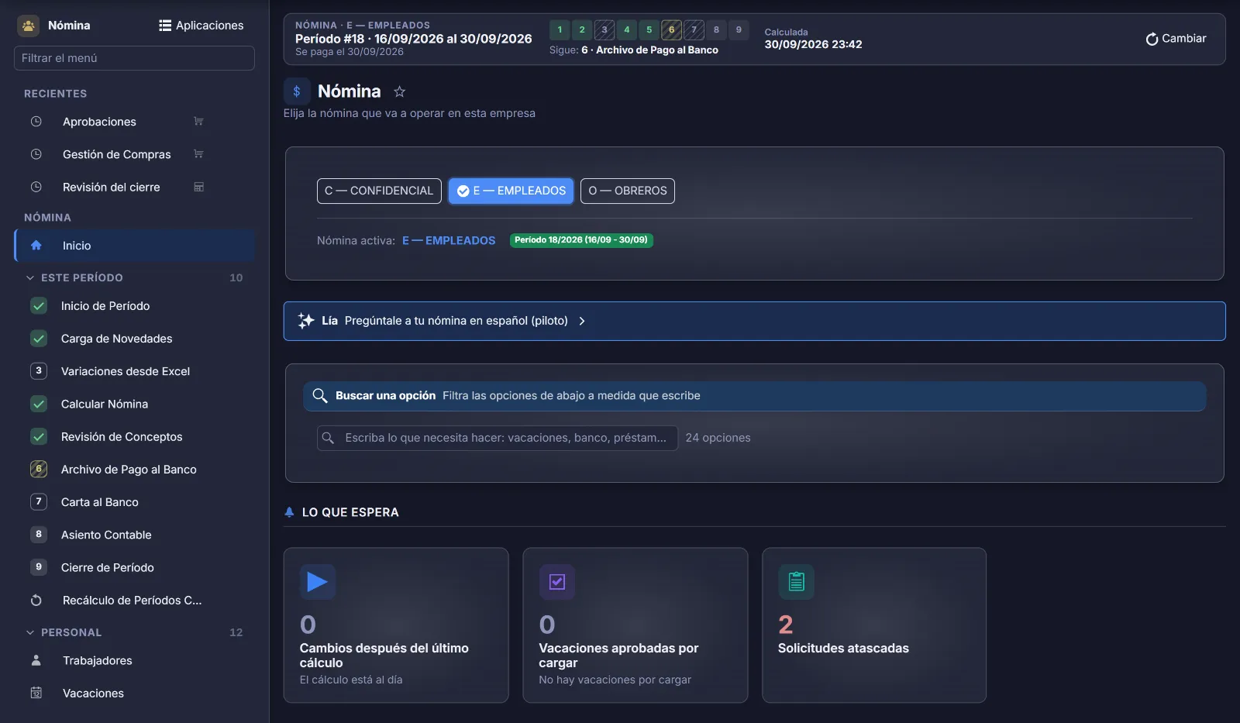Click the cart icon beside Gestión de Compras
This screenshot has height=723, width=1240.
[x=198, y=154]
